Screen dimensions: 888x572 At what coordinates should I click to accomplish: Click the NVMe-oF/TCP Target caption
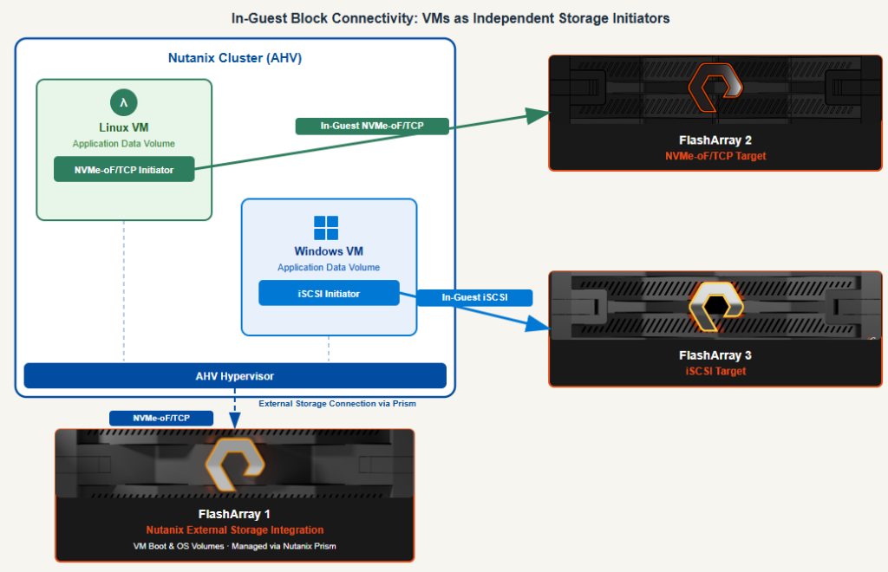pyautogui.click(x=715, y=156)
